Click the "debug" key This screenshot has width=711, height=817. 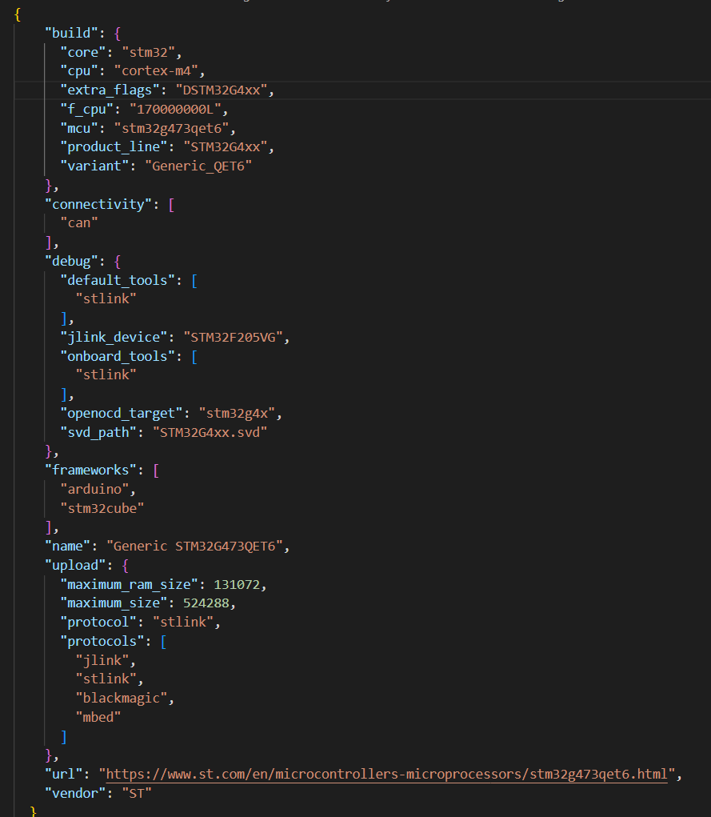pyautogui.click(x=72, y=261)
